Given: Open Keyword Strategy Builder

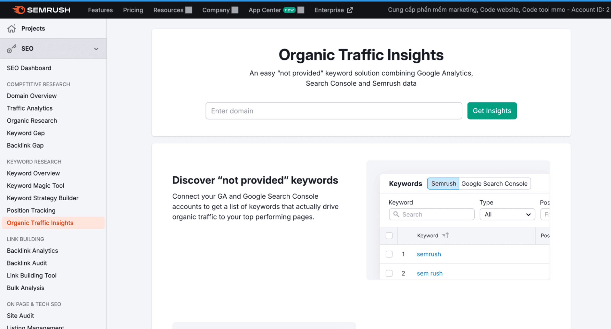Looking at the screenshot, I should click(42, 198).
